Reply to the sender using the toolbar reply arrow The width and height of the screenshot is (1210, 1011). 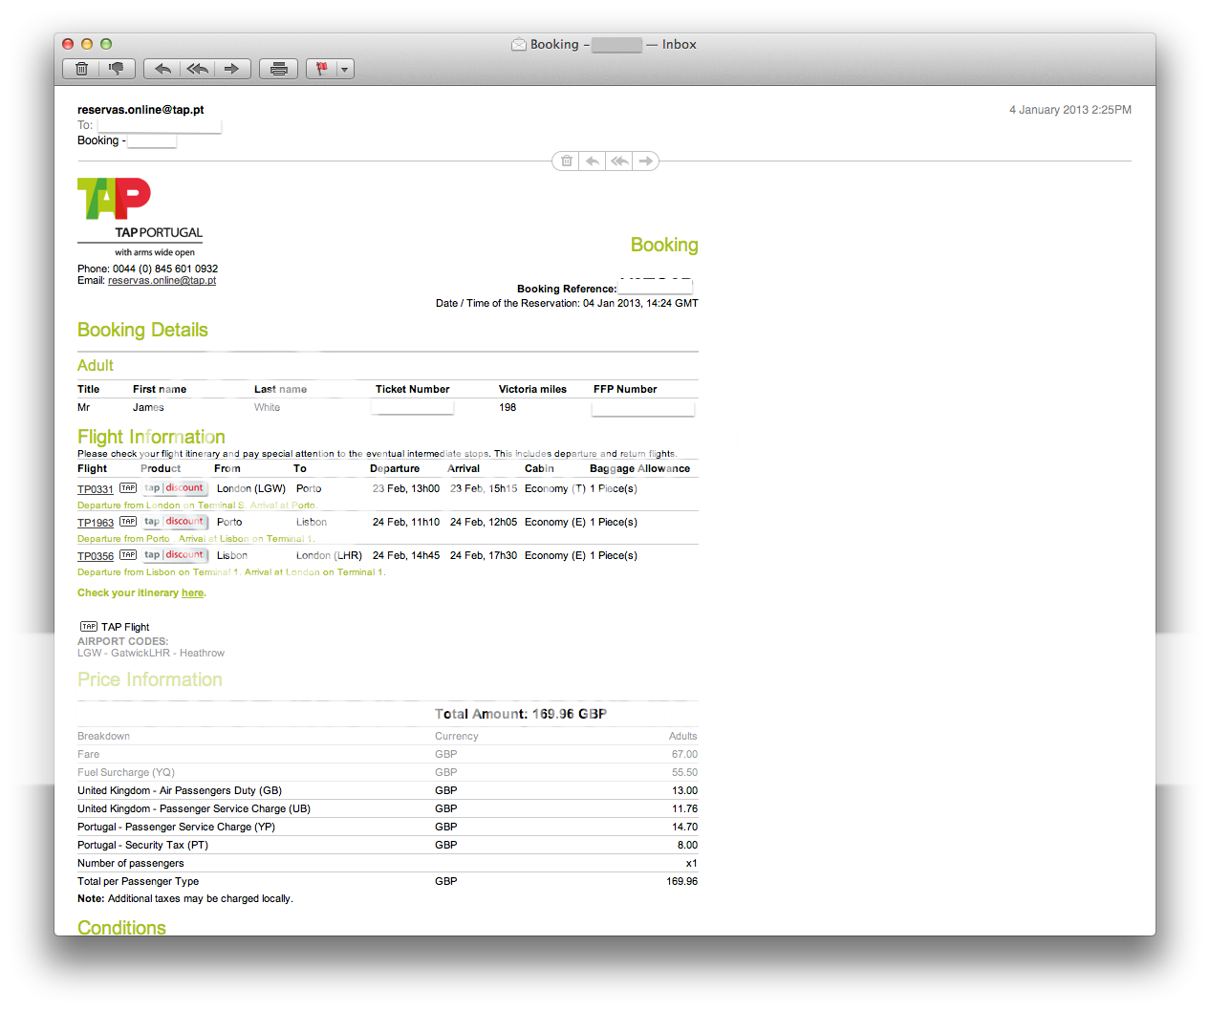[x=162, y=69]
